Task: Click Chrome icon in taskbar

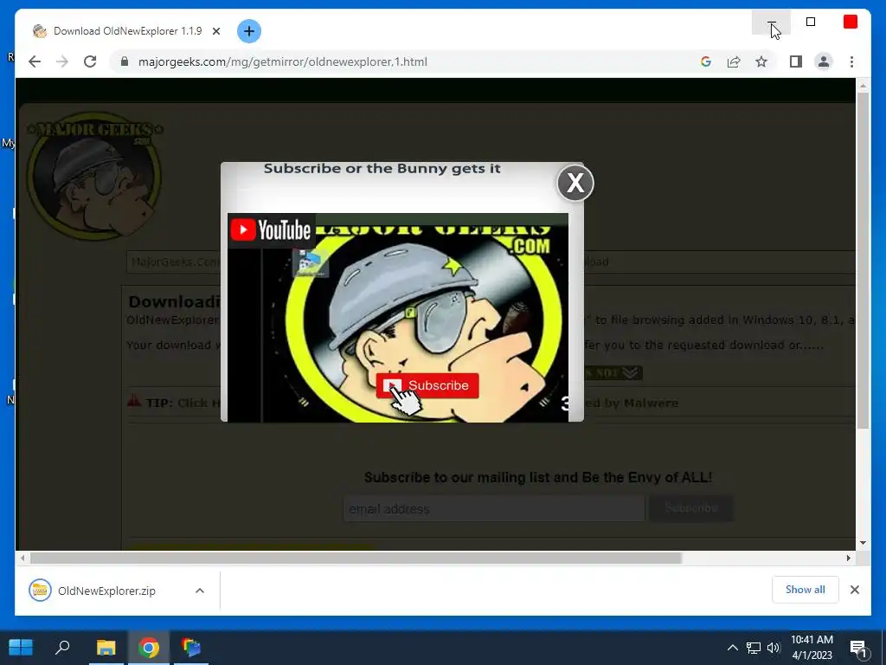Action: click(149, 647)
